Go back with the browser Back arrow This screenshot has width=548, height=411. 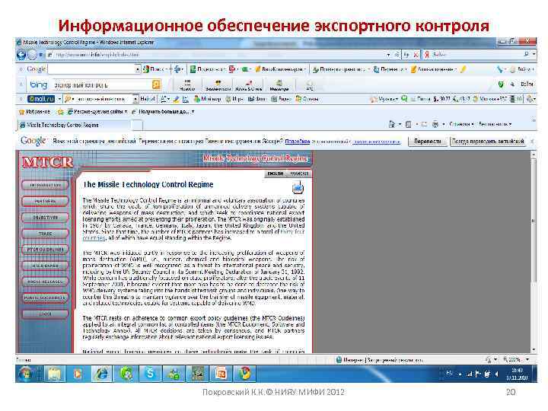pyautogui.click(x=21, y=55)
